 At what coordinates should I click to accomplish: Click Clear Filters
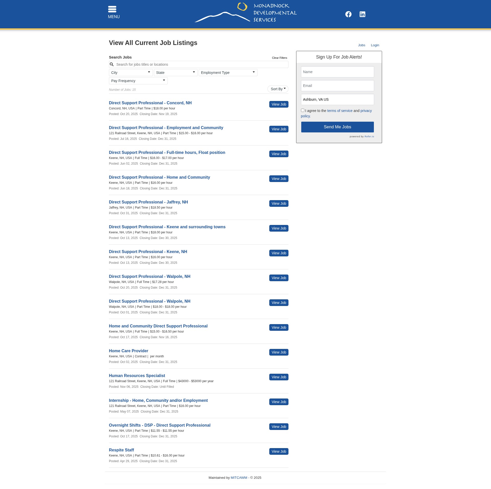(280, 58)
